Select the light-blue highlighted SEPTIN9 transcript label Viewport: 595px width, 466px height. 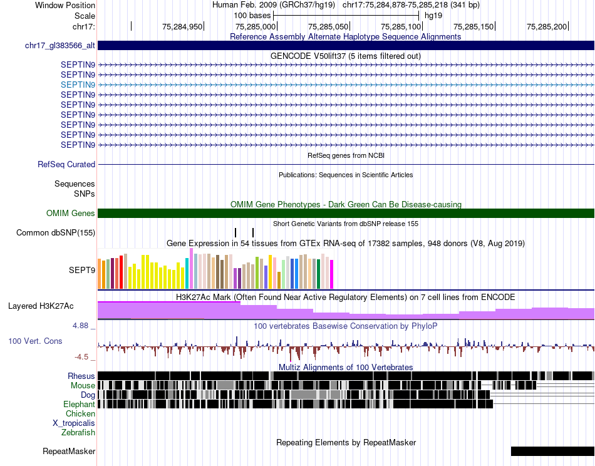tap(78, 85)
